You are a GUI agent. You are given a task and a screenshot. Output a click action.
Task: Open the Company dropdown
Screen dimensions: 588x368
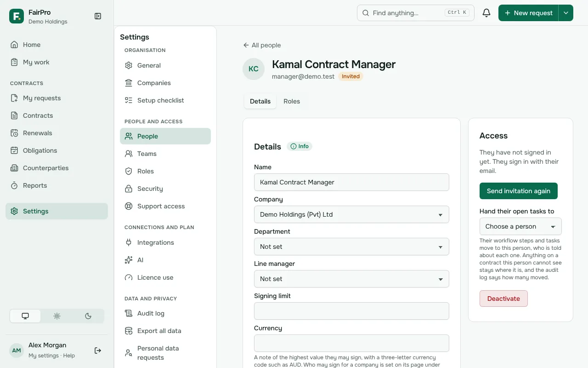coord(351,214)
